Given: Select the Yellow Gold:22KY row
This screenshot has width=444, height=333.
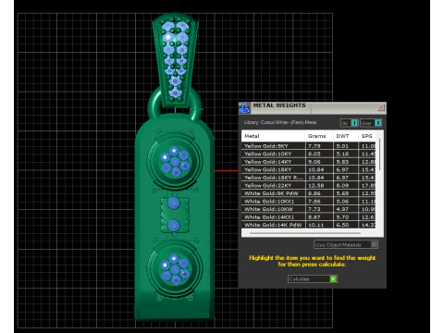Looking at the screenshot, I should [308, 185].
